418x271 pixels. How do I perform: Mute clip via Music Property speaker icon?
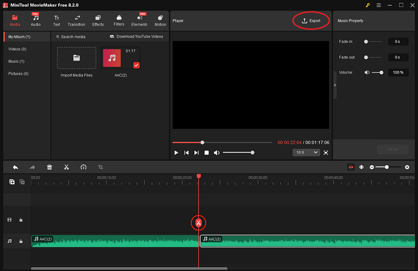[x=367, y=72]
